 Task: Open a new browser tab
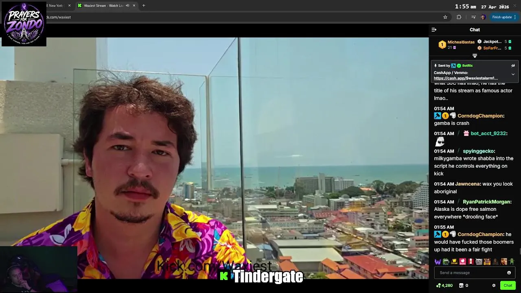[x=144, y=6]
